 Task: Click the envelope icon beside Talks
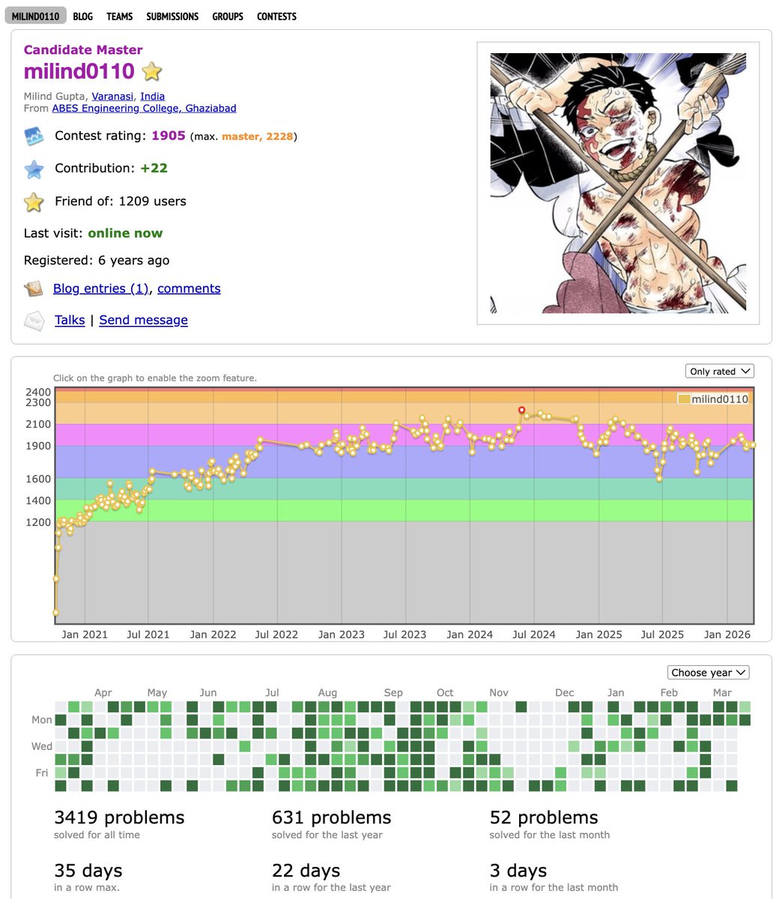click(34, 321)
